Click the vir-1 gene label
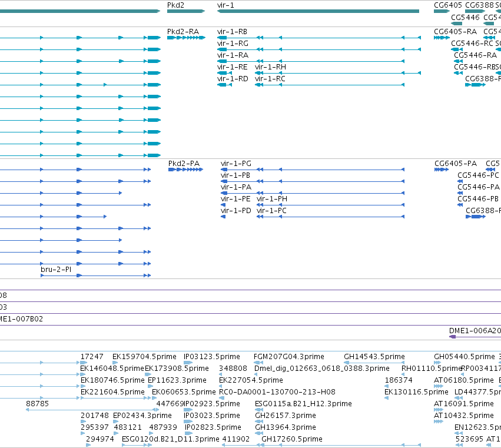501x448 pixels. (x=225, y=5)
